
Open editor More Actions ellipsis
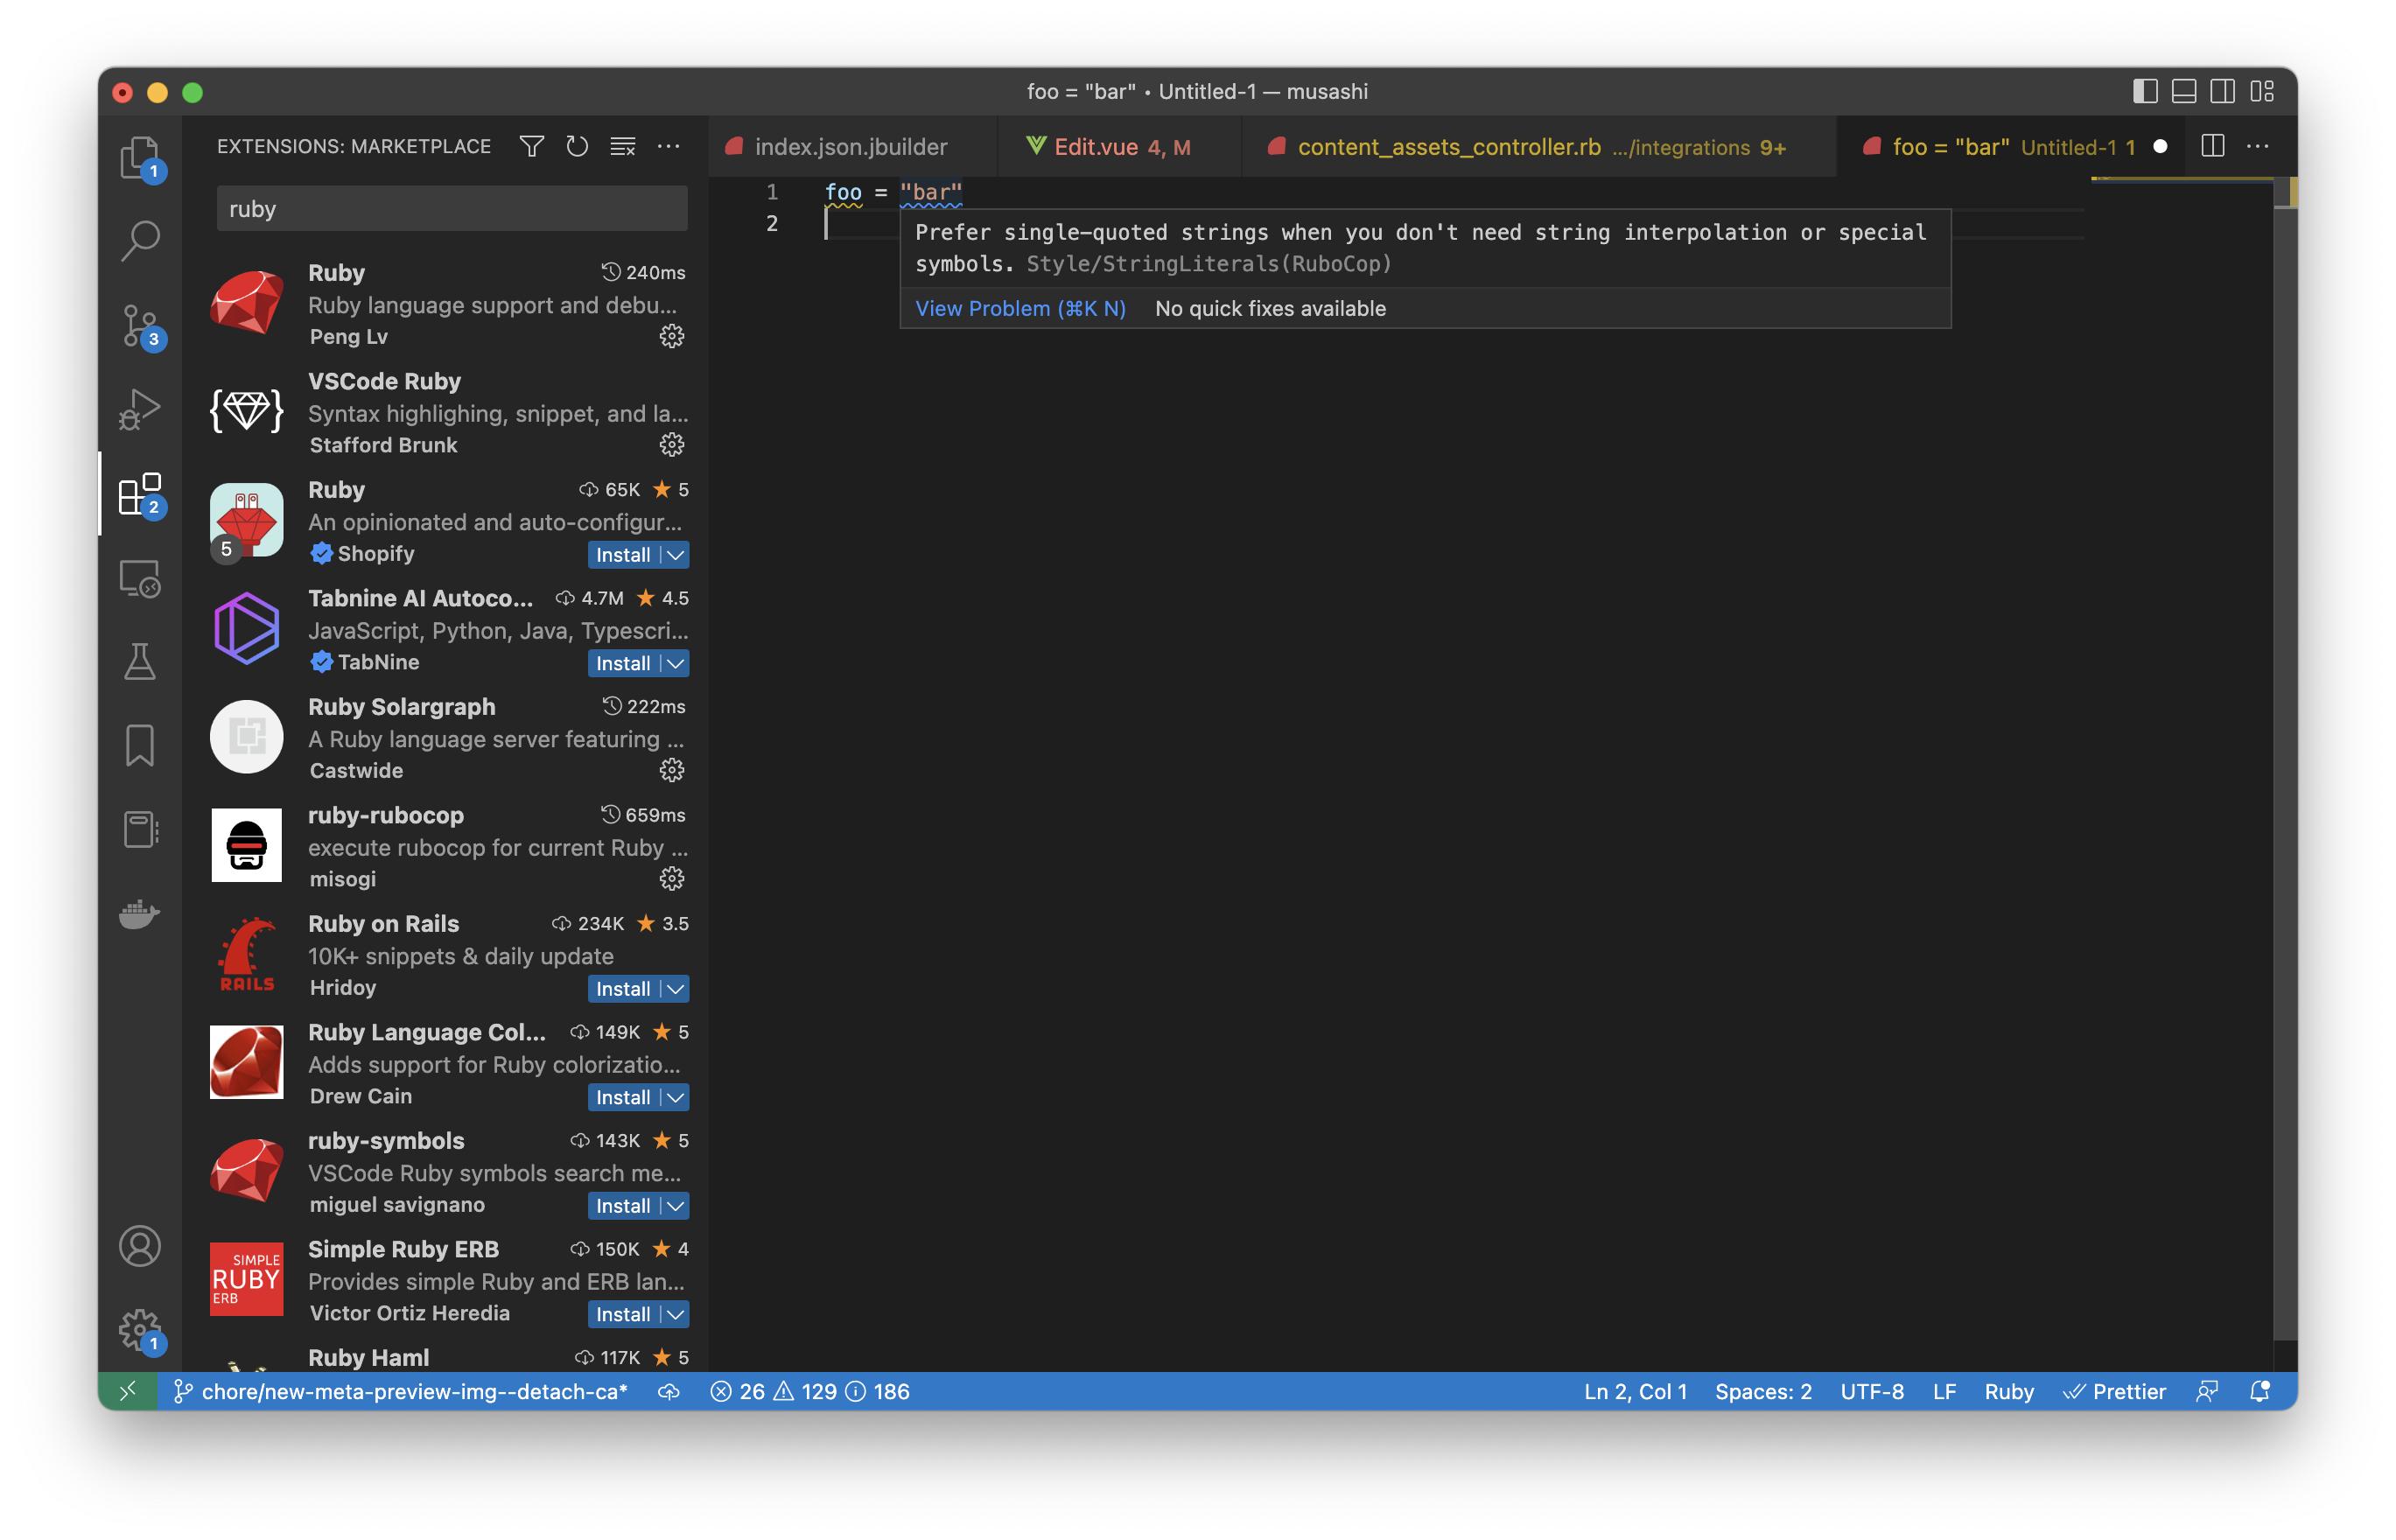pos(2257,147)
